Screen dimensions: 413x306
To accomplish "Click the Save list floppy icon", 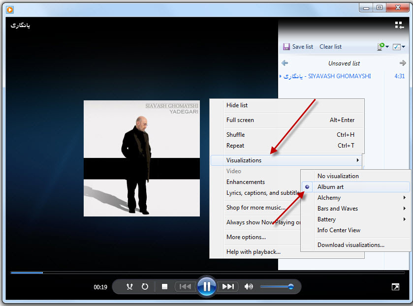I will click(x=286, y=47).
